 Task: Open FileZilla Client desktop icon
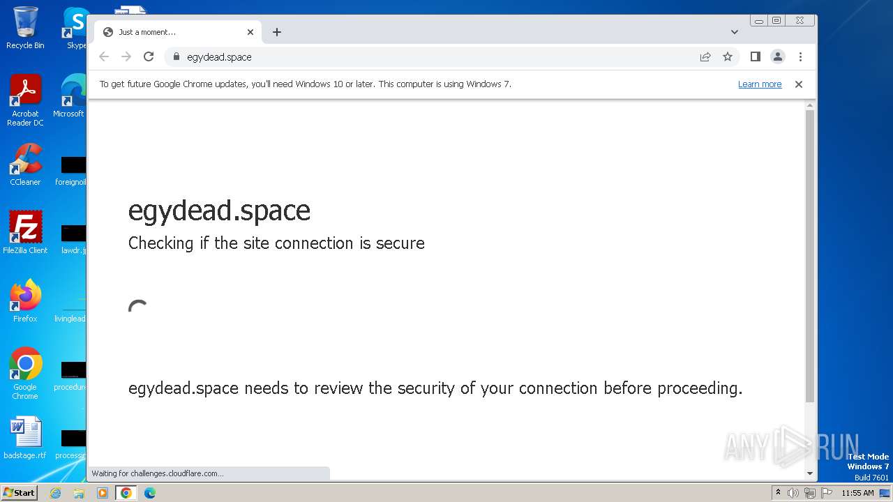click(25, 232)
